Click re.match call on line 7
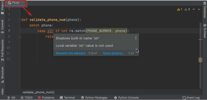The image size is (207, 100). [x=77, y=31]
